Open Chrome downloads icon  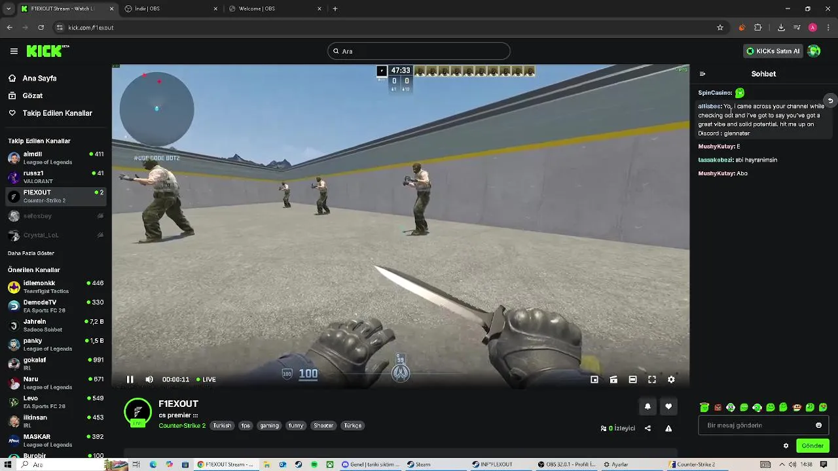pyautogui.click(x=781, y=27)
